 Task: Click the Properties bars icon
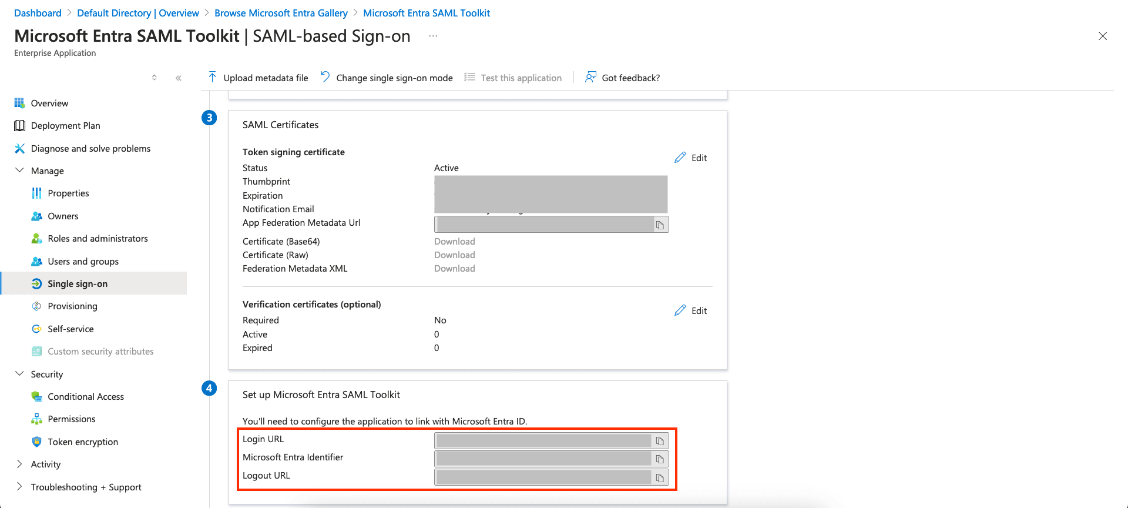(x=36, y=193)
